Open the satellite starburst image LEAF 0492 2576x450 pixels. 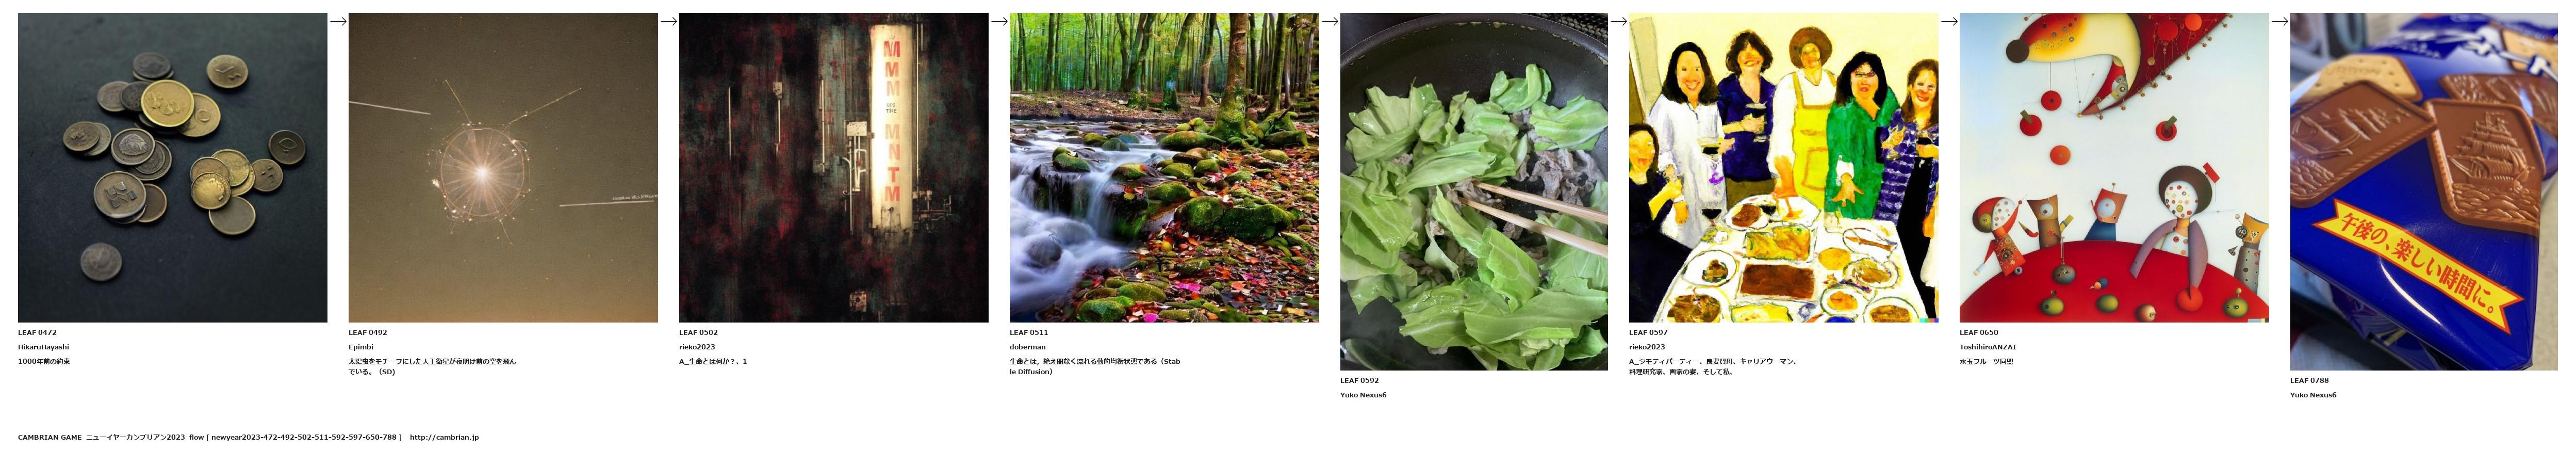(503, 167)
